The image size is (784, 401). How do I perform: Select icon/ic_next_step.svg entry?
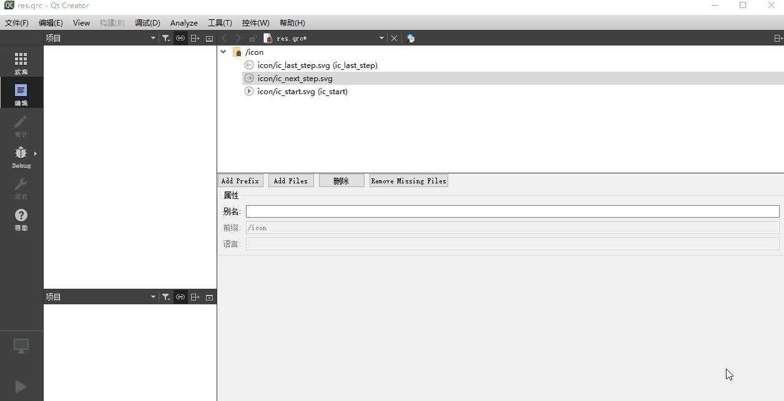[x=513, y=78]
